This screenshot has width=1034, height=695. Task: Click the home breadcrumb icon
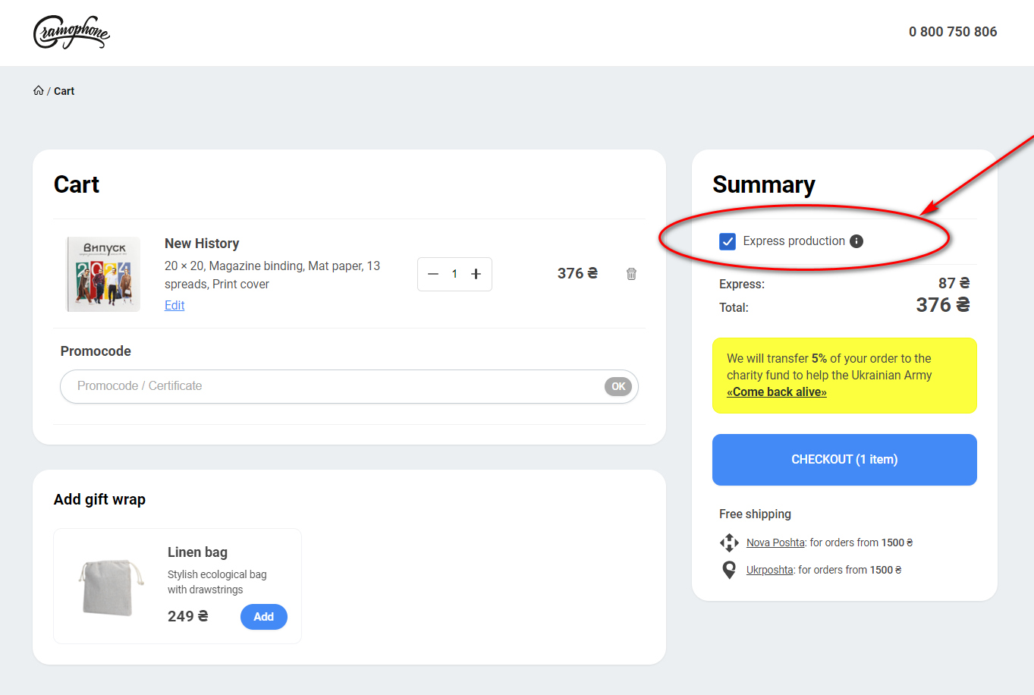(x=39, y=91)
